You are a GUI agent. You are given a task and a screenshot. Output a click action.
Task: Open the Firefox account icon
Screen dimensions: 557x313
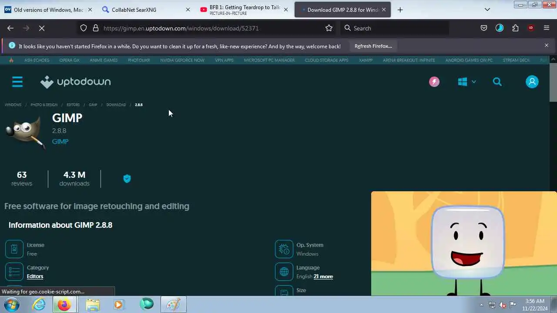(500, 28)
